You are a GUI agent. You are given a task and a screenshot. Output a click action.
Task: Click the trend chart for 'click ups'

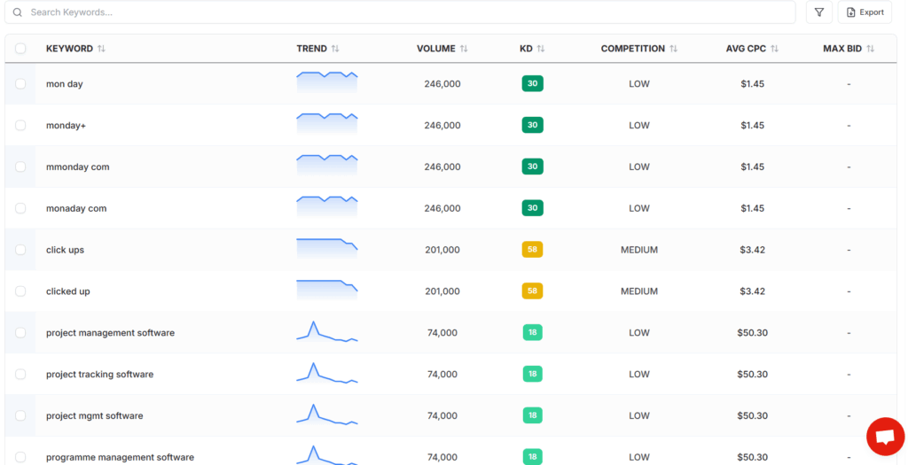point(326,249)
